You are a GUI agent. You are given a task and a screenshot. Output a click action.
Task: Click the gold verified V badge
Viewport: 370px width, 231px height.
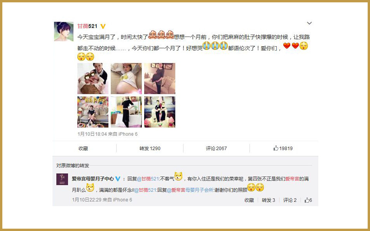[103, 26]
